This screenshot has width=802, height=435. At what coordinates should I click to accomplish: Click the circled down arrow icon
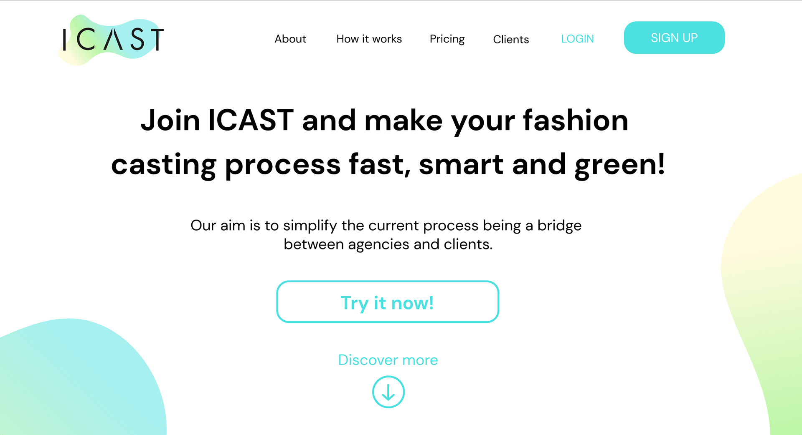388,392
